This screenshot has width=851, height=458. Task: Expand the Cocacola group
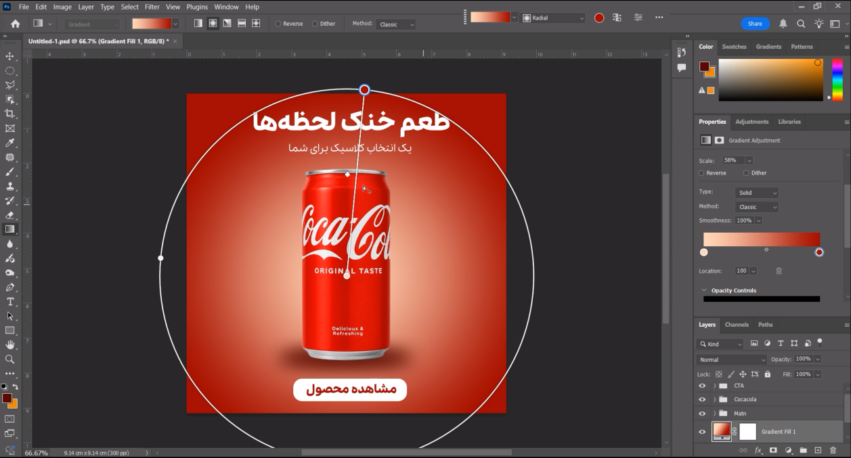click(x=714, y=399)
